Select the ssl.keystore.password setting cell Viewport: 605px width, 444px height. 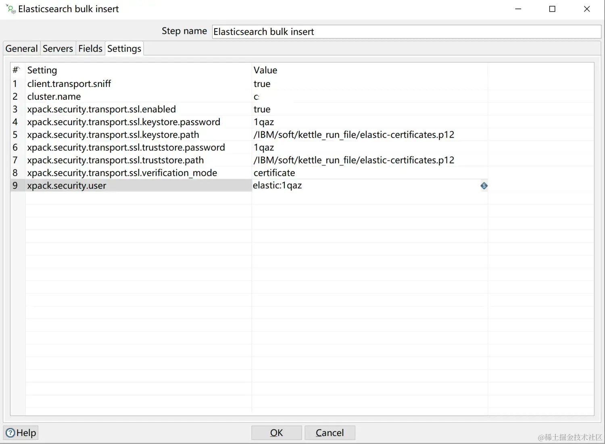pyautogui.click(x=138, y=122)
